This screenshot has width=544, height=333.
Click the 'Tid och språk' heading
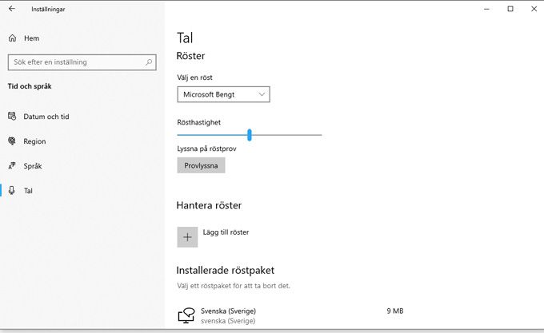30,86
